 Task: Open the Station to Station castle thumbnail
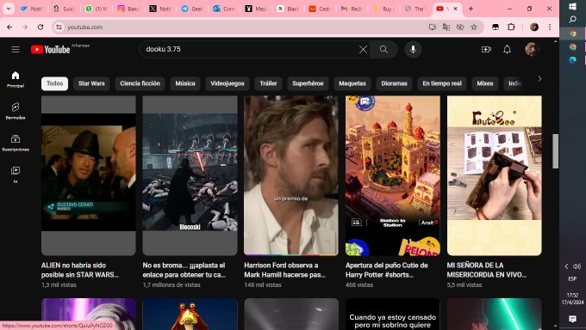coord(393,175)
